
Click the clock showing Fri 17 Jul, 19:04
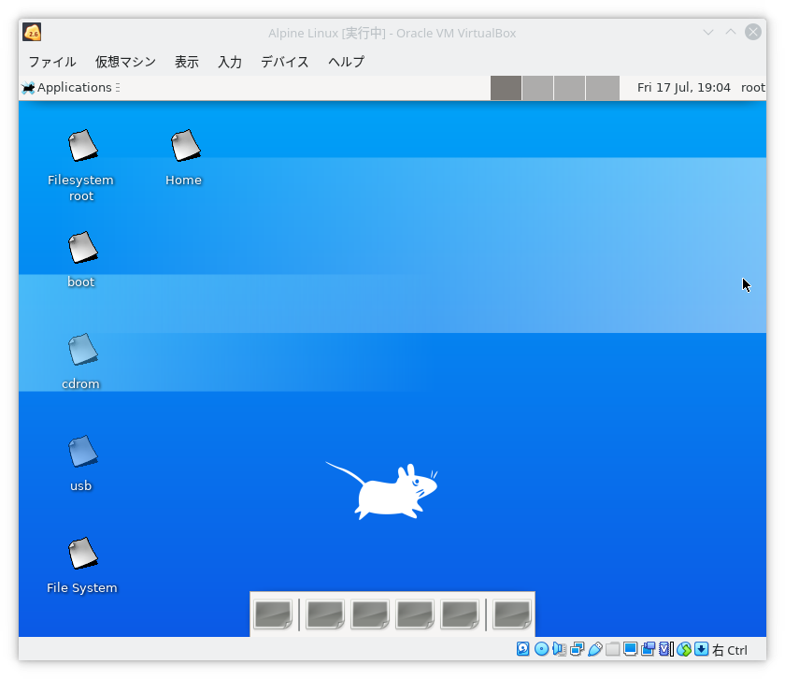click(x=683, y=88)
